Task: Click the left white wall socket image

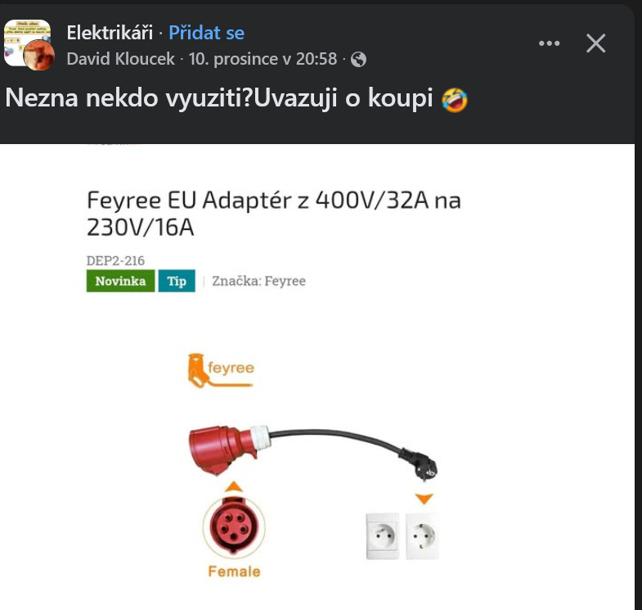Action: click(x=383, y=535)
